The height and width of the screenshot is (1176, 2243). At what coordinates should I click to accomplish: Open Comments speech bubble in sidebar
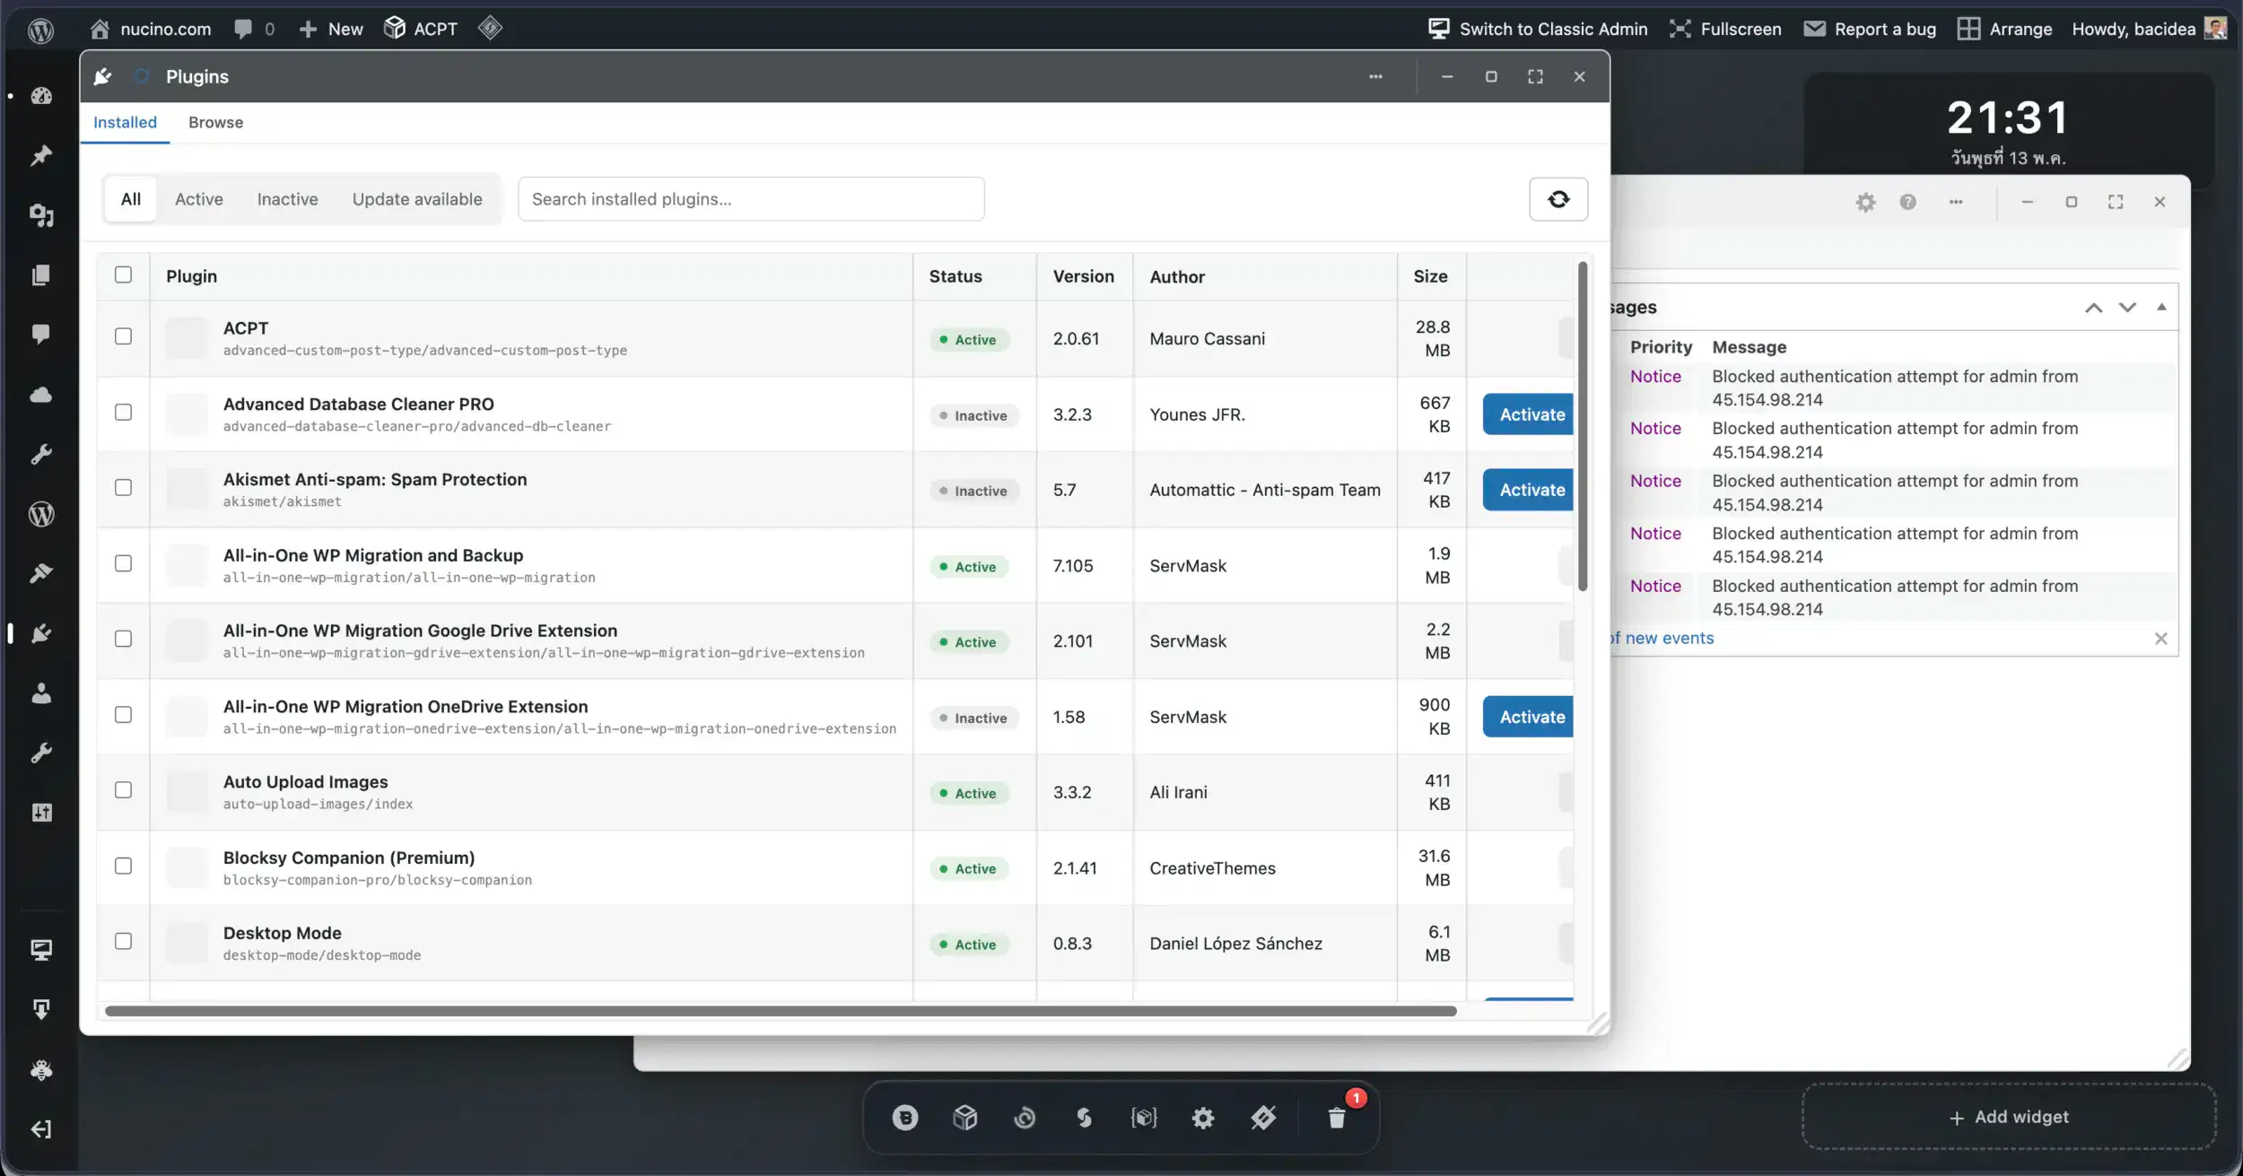[x=41, y=335]
